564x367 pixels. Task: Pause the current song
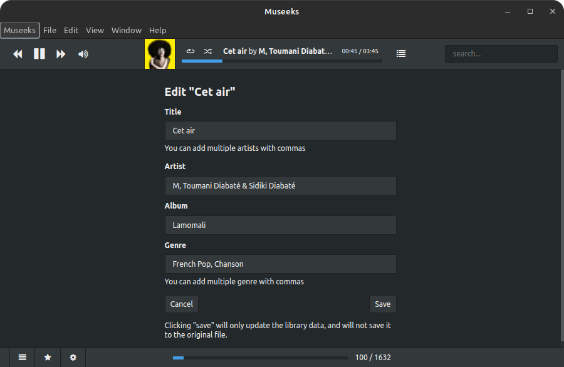tap(39, 54)
